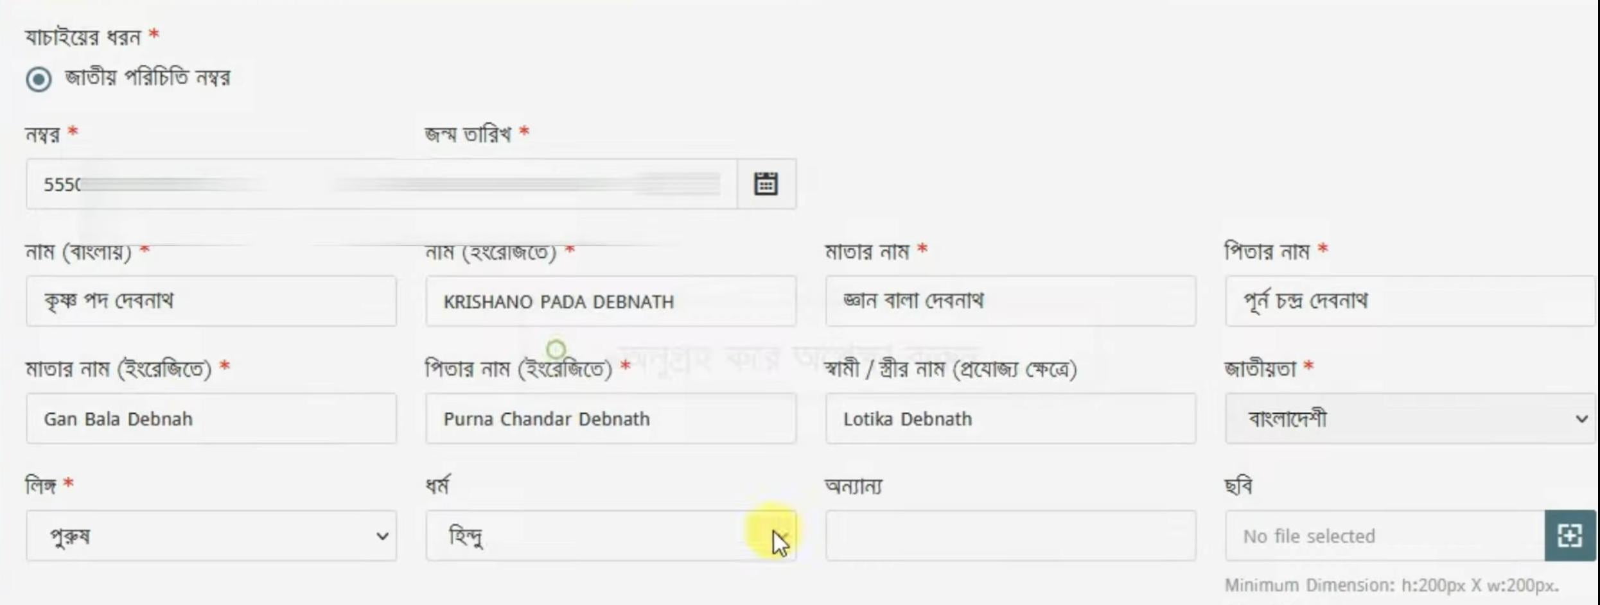This screenshot has height=605, width=1600.
Task: Click the photo upload icon beside ছবি field
Action: (1571, 535)
